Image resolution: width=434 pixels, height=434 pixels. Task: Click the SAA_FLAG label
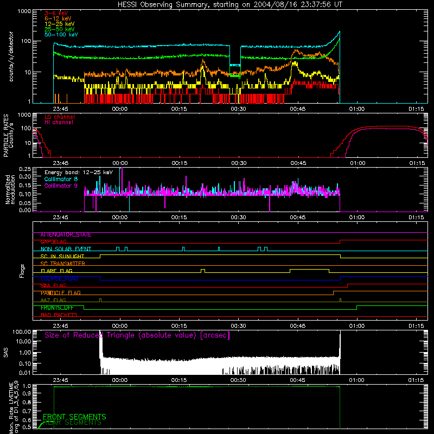(53, 285)
